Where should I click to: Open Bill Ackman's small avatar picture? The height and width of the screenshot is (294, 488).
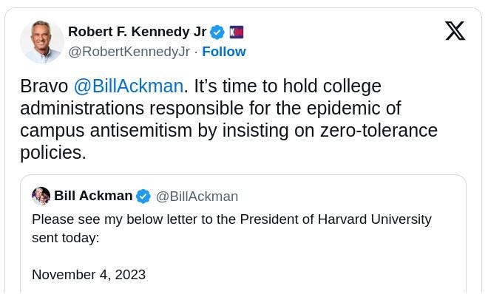pyautogui.click(x=41, y=196)
